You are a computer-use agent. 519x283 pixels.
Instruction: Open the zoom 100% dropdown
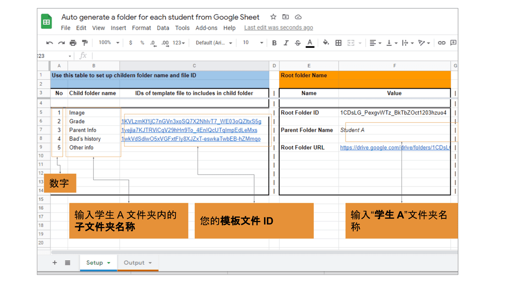(x=109, y=43)
